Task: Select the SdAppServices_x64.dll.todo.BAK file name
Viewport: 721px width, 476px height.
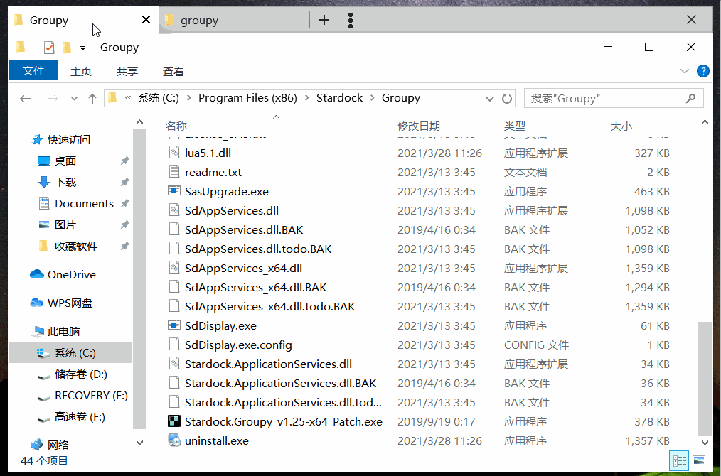Action: coord(270,306)
